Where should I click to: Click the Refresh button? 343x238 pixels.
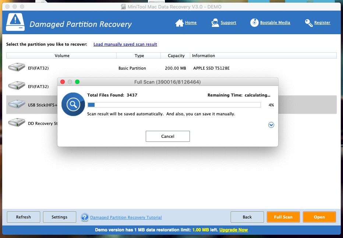coord(24,217)
